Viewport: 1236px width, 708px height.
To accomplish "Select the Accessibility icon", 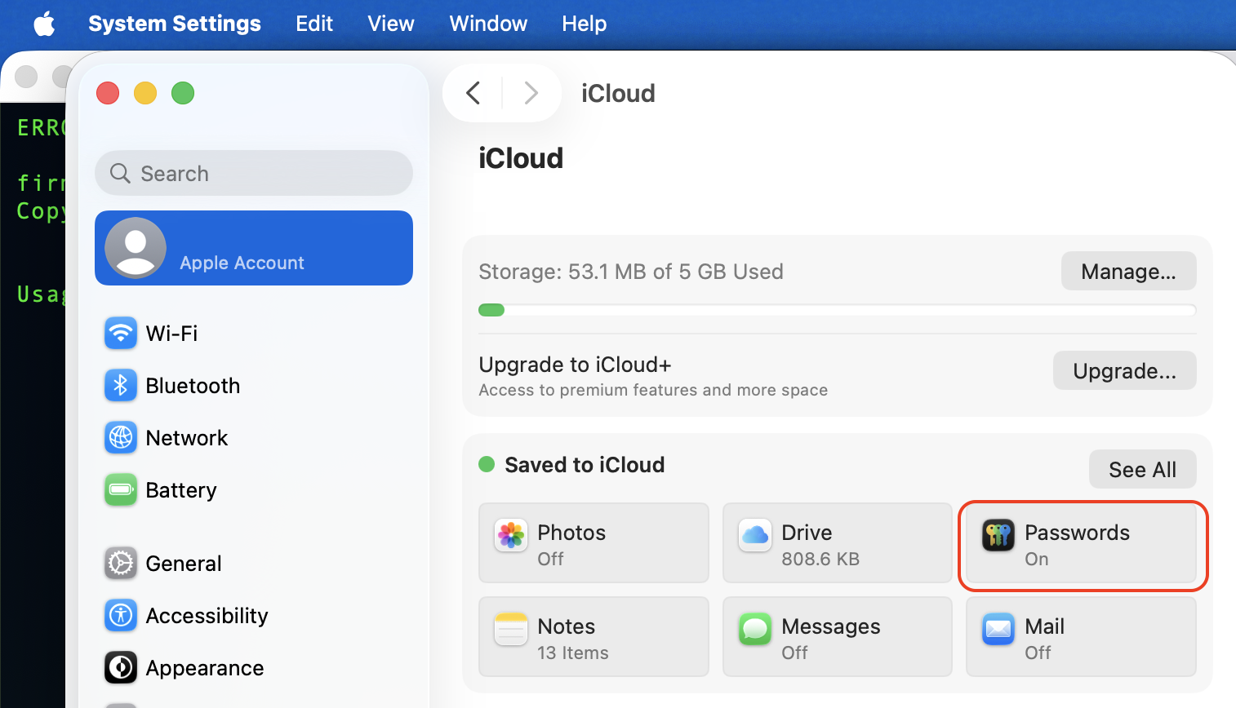I will [121, 615].
